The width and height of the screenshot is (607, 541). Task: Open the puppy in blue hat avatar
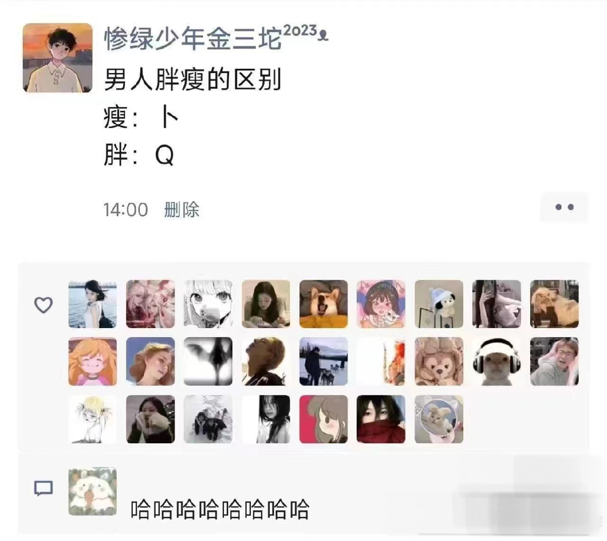439,304
